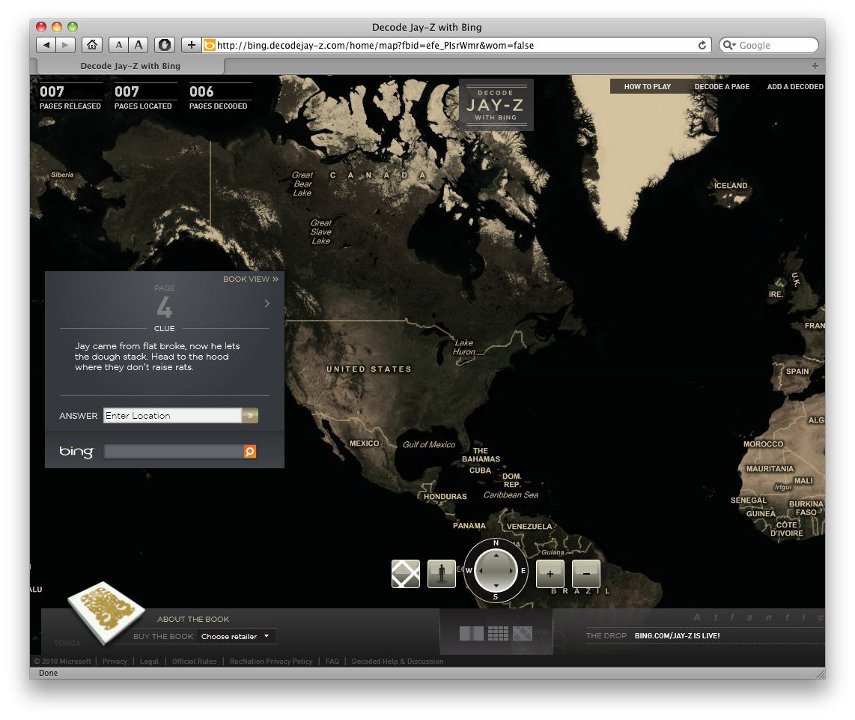Click the browser URL address bar
This screenshot has height=720, width=855.
pos(455,45)
